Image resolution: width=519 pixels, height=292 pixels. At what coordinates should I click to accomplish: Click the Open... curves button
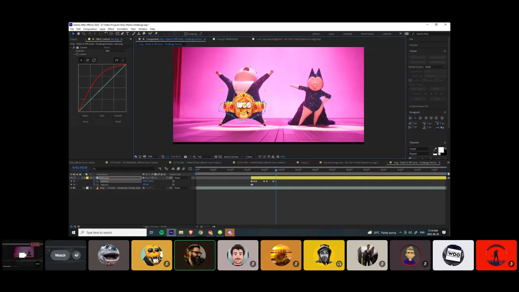[86, 116]
